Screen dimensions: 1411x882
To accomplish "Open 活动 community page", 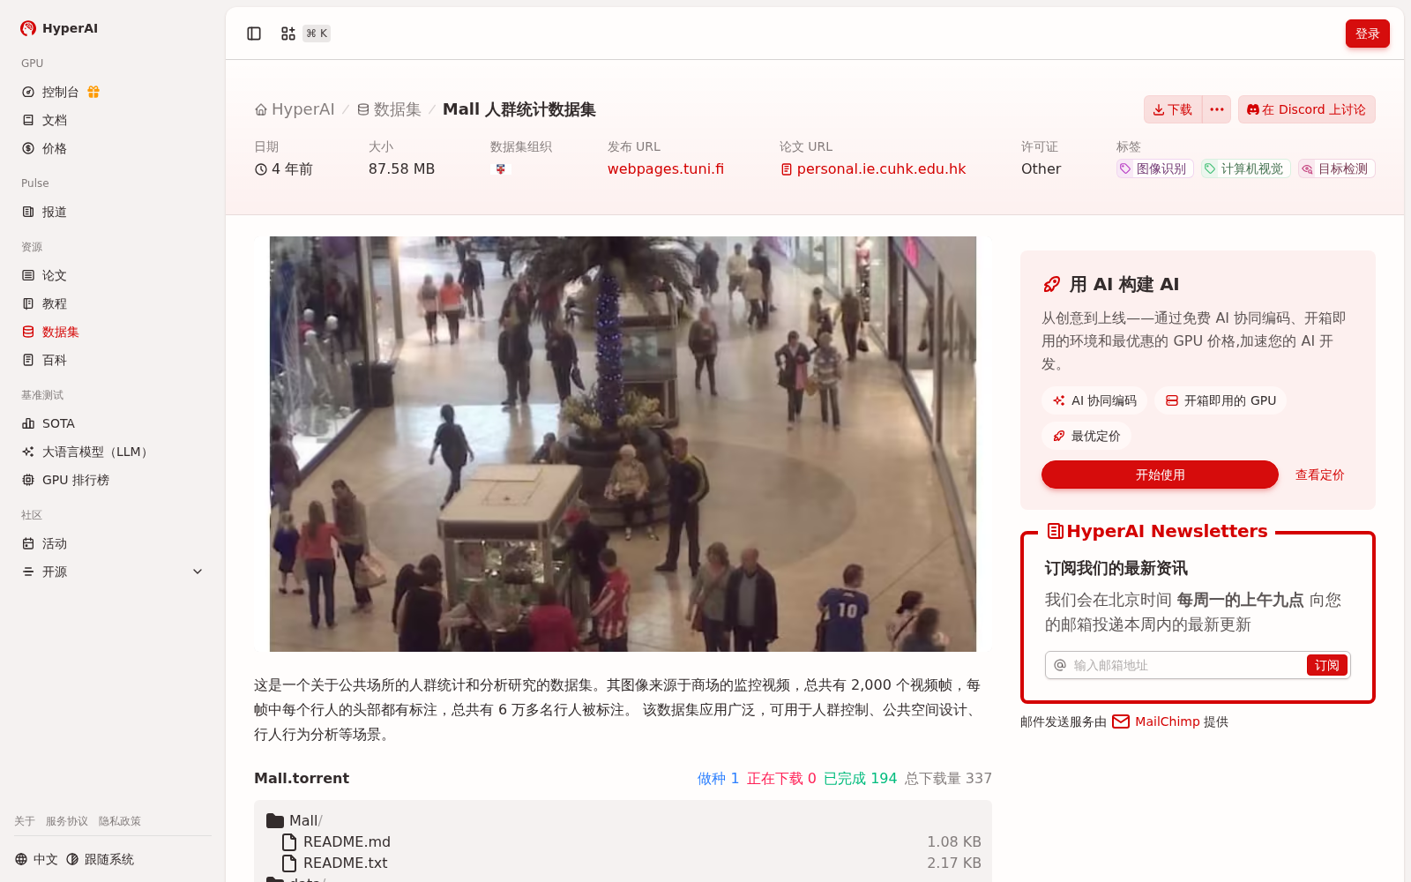I will coord(44,543).
